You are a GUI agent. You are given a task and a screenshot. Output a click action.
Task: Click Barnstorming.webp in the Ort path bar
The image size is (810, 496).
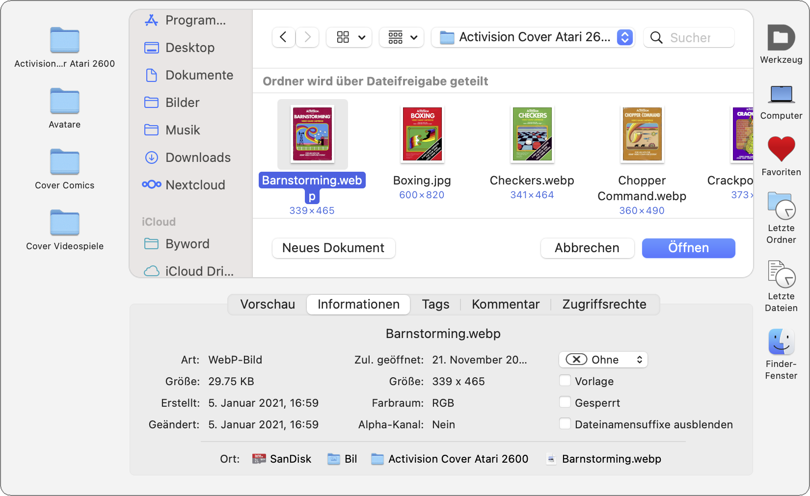[603, 459]
